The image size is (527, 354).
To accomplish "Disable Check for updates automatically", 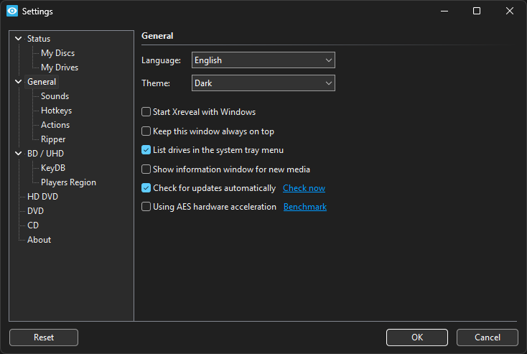I will 146,188.
